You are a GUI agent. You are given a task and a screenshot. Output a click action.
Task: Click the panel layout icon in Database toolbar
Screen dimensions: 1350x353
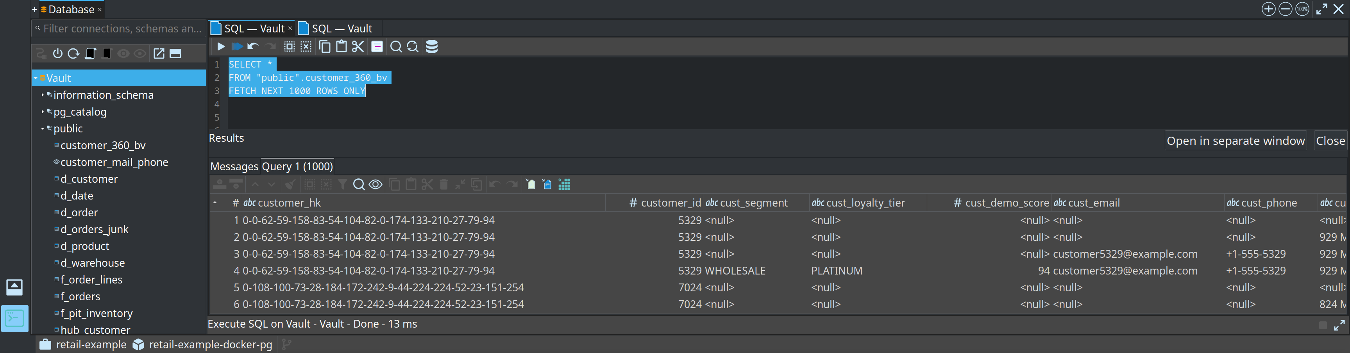pos(175,53)
